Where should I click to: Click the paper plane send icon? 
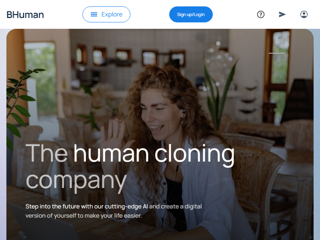282,14
